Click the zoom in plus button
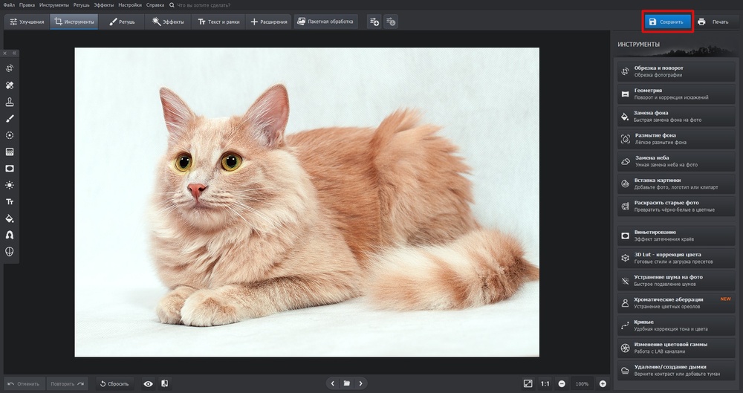 (x=603, y=383)
